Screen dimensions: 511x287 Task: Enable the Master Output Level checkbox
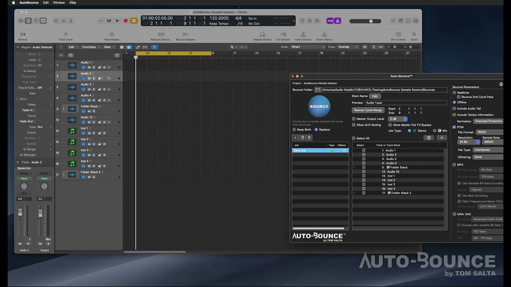[x=354, y=119]
